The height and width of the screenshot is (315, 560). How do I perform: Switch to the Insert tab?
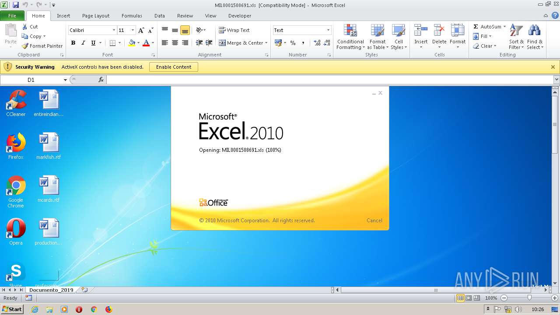(63, 16)
